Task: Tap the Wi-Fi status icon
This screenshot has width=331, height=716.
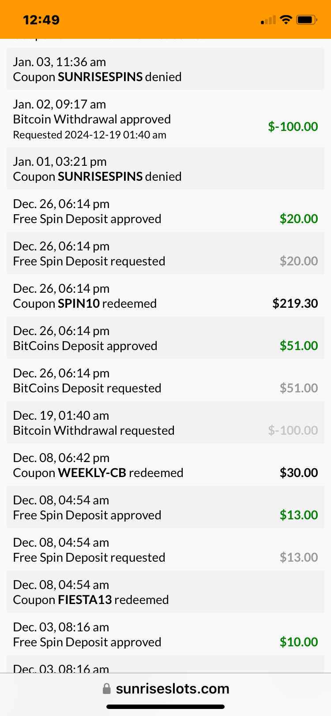Action: pos(286,19)
